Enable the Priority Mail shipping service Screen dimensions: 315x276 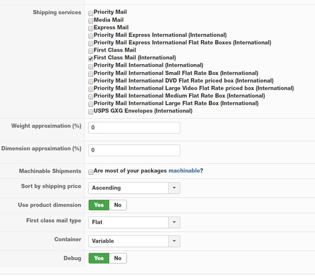(91, 13)
